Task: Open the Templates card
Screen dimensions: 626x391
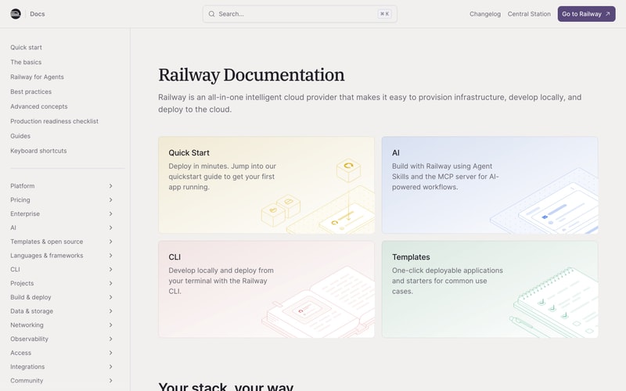Action: click(490, 289)
